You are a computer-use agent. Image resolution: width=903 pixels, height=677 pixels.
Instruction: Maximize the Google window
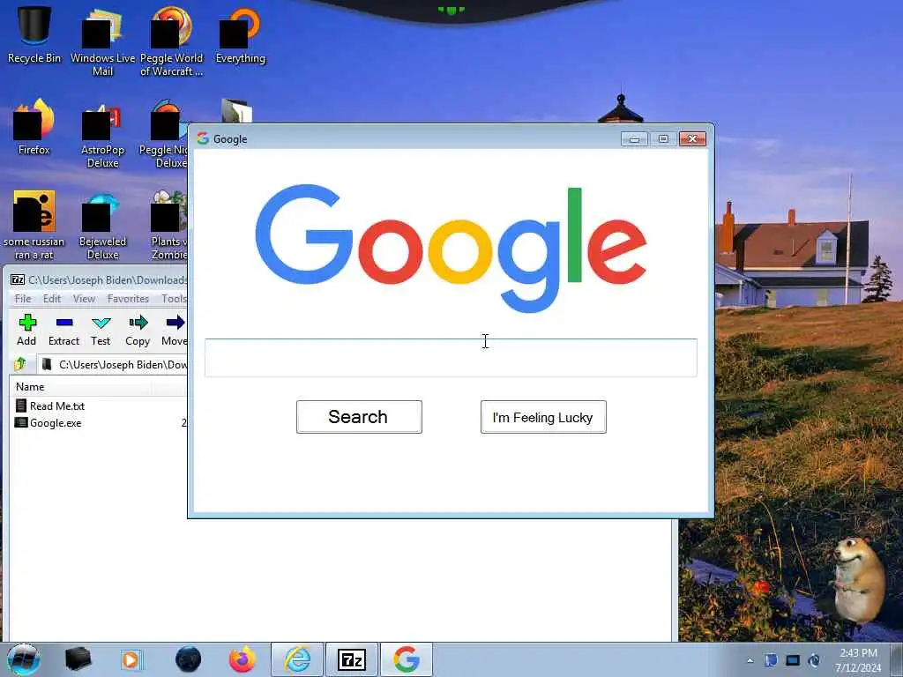tap(663, 138)
